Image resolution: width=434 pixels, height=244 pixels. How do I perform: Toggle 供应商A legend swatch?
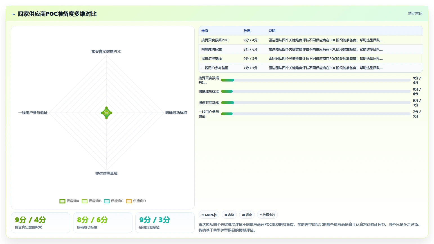coord(62,201)
